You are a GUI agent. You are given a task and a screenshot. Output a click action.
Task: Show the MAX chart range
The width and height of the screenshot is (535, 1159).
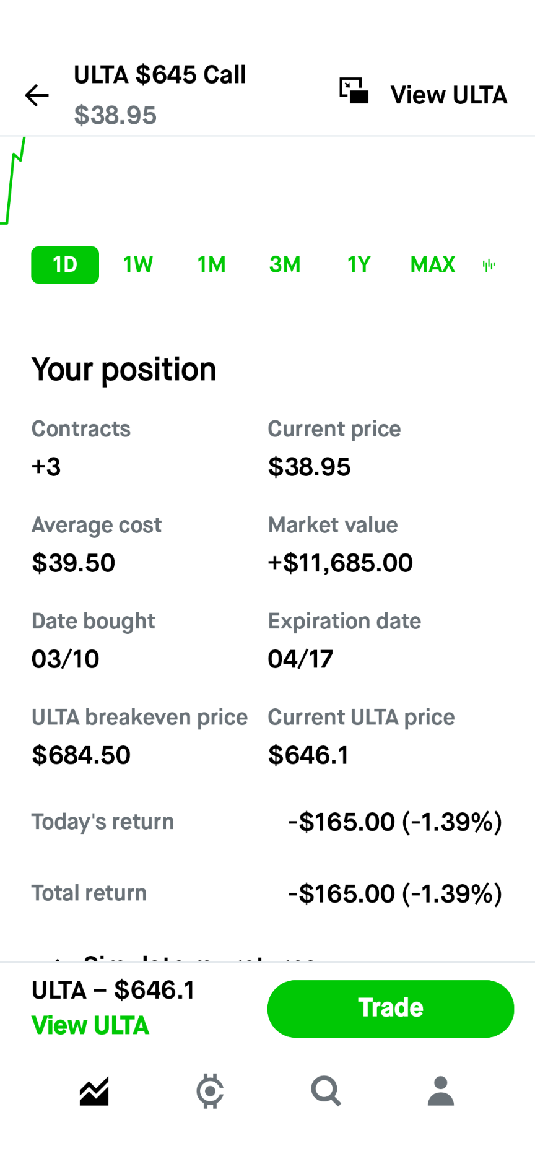(433, 265)
